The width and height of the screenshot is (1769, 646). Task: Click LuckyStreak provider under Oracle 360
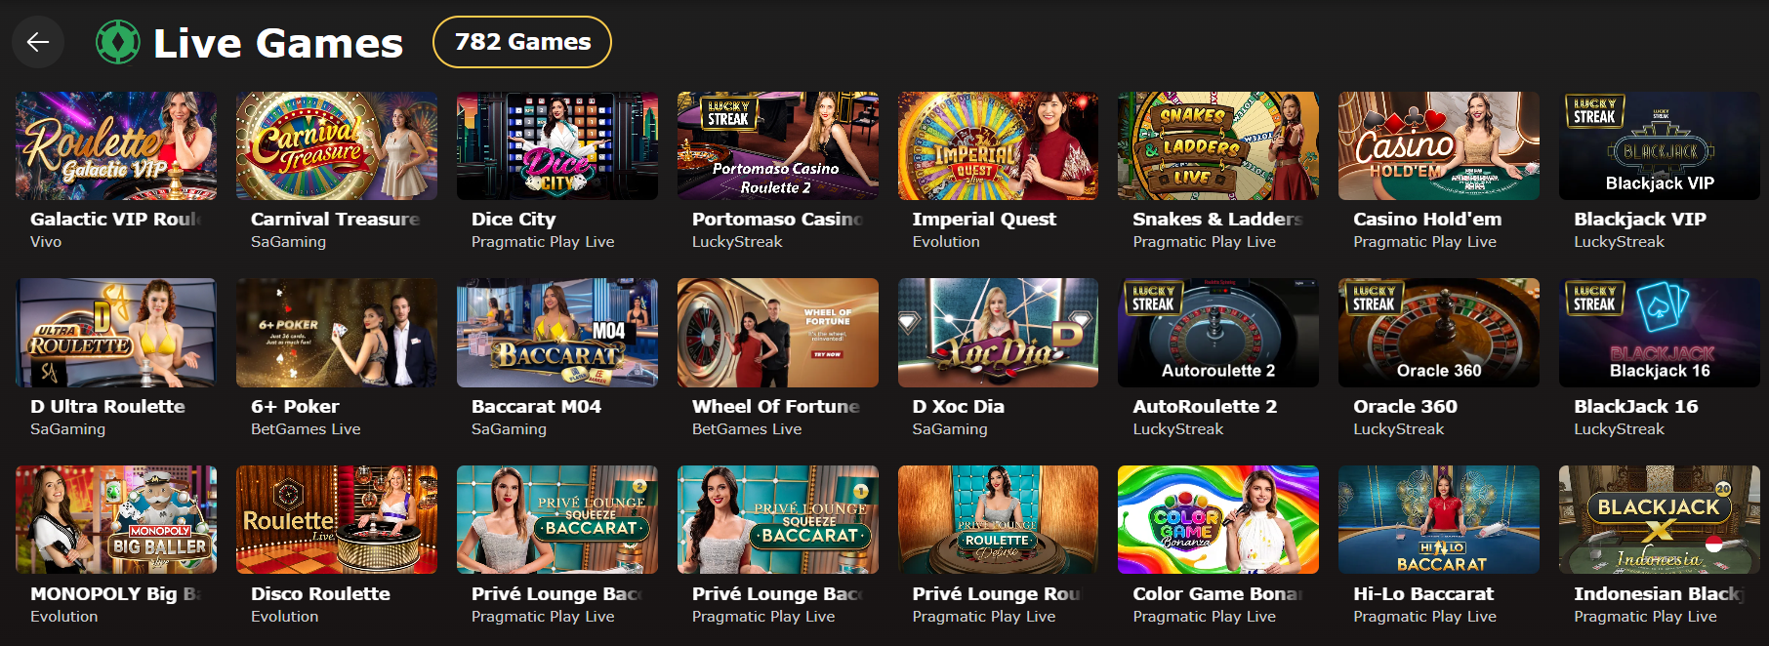tap(1398, 429)
